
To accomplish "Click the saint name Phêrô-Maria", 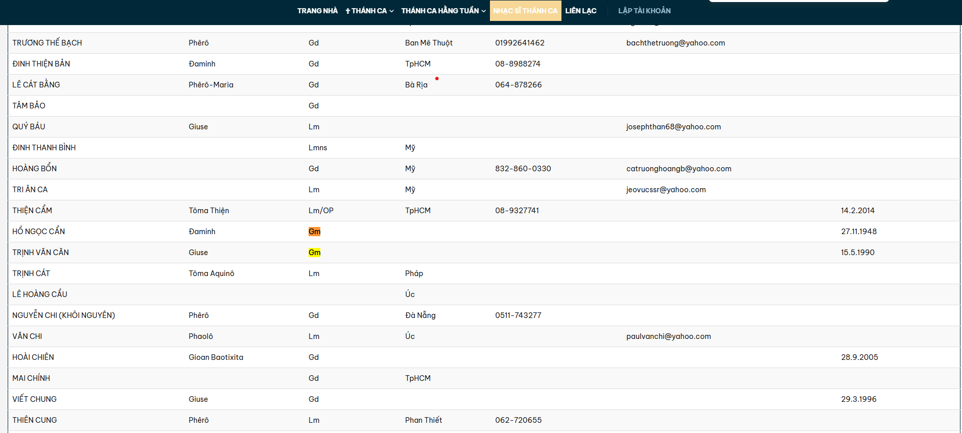I will point(211,85).
